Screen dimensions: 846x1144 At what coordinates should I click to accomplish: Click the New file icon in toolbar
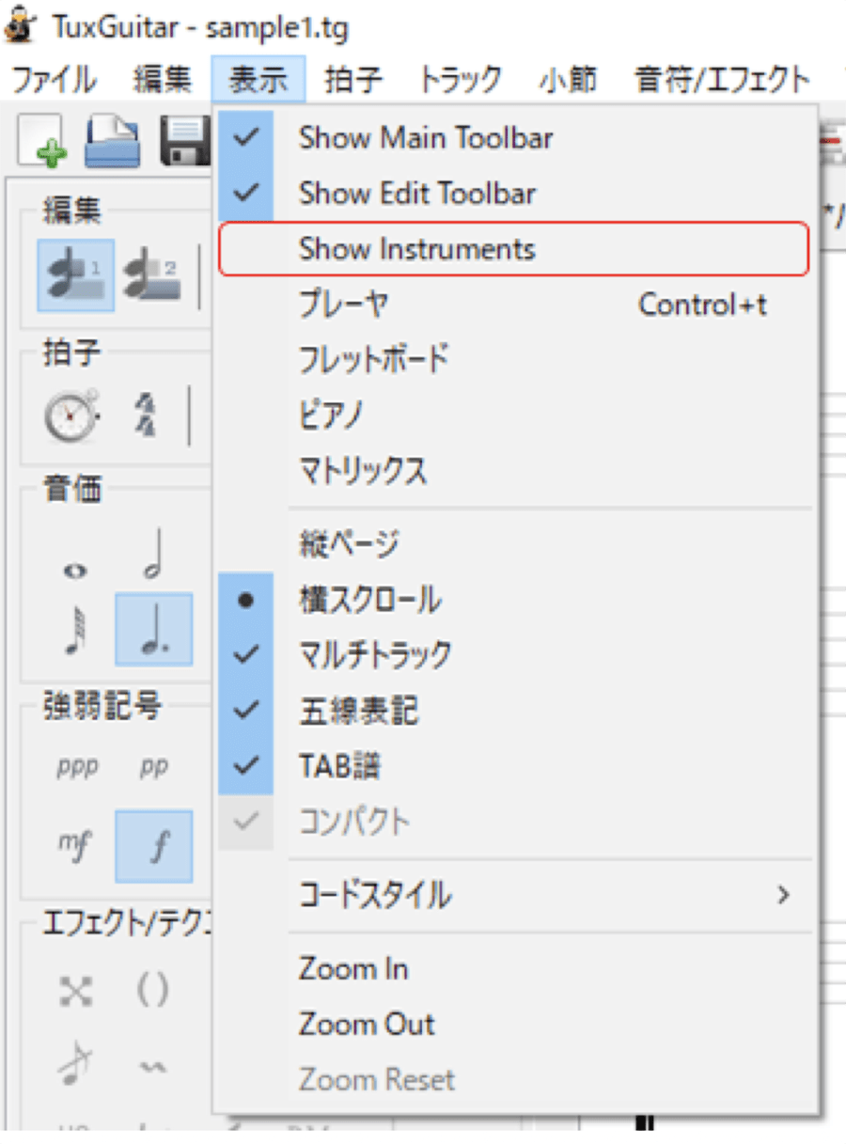(x=40, y=142)
